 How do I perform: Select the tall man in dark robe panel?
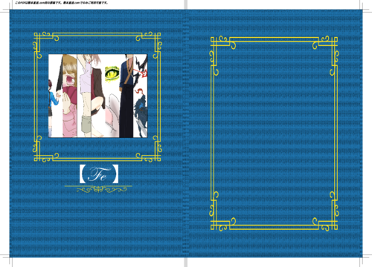pyautogui.click(x=126, y=96)
